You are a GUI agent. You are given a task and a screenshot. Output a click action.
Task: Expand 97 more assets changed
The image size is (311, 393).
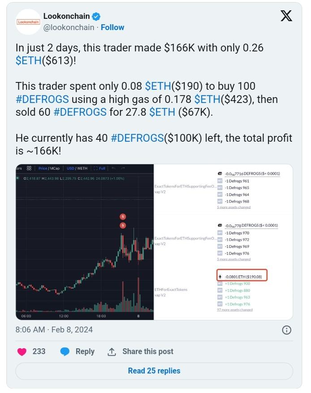(x=234, y=310)
